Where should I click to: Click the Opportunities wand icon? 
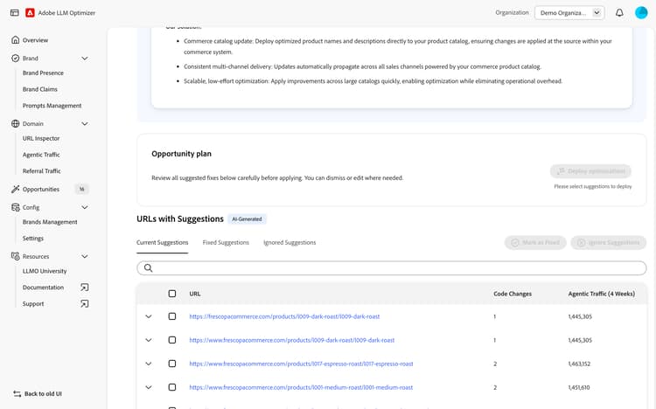click(x=15, y=189)
